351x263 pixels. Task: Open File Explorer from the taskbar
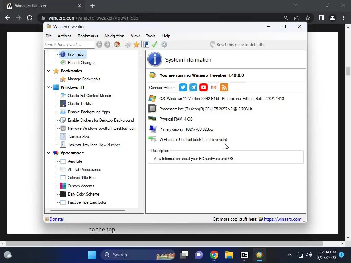pyautogui.click(x=229, y=255)
